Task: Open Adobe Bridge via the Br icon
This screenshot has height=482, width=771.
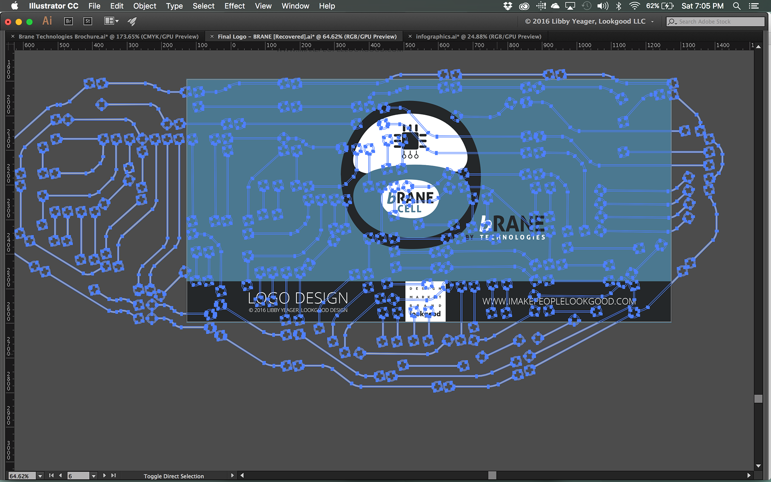Action: coord(68,21)
